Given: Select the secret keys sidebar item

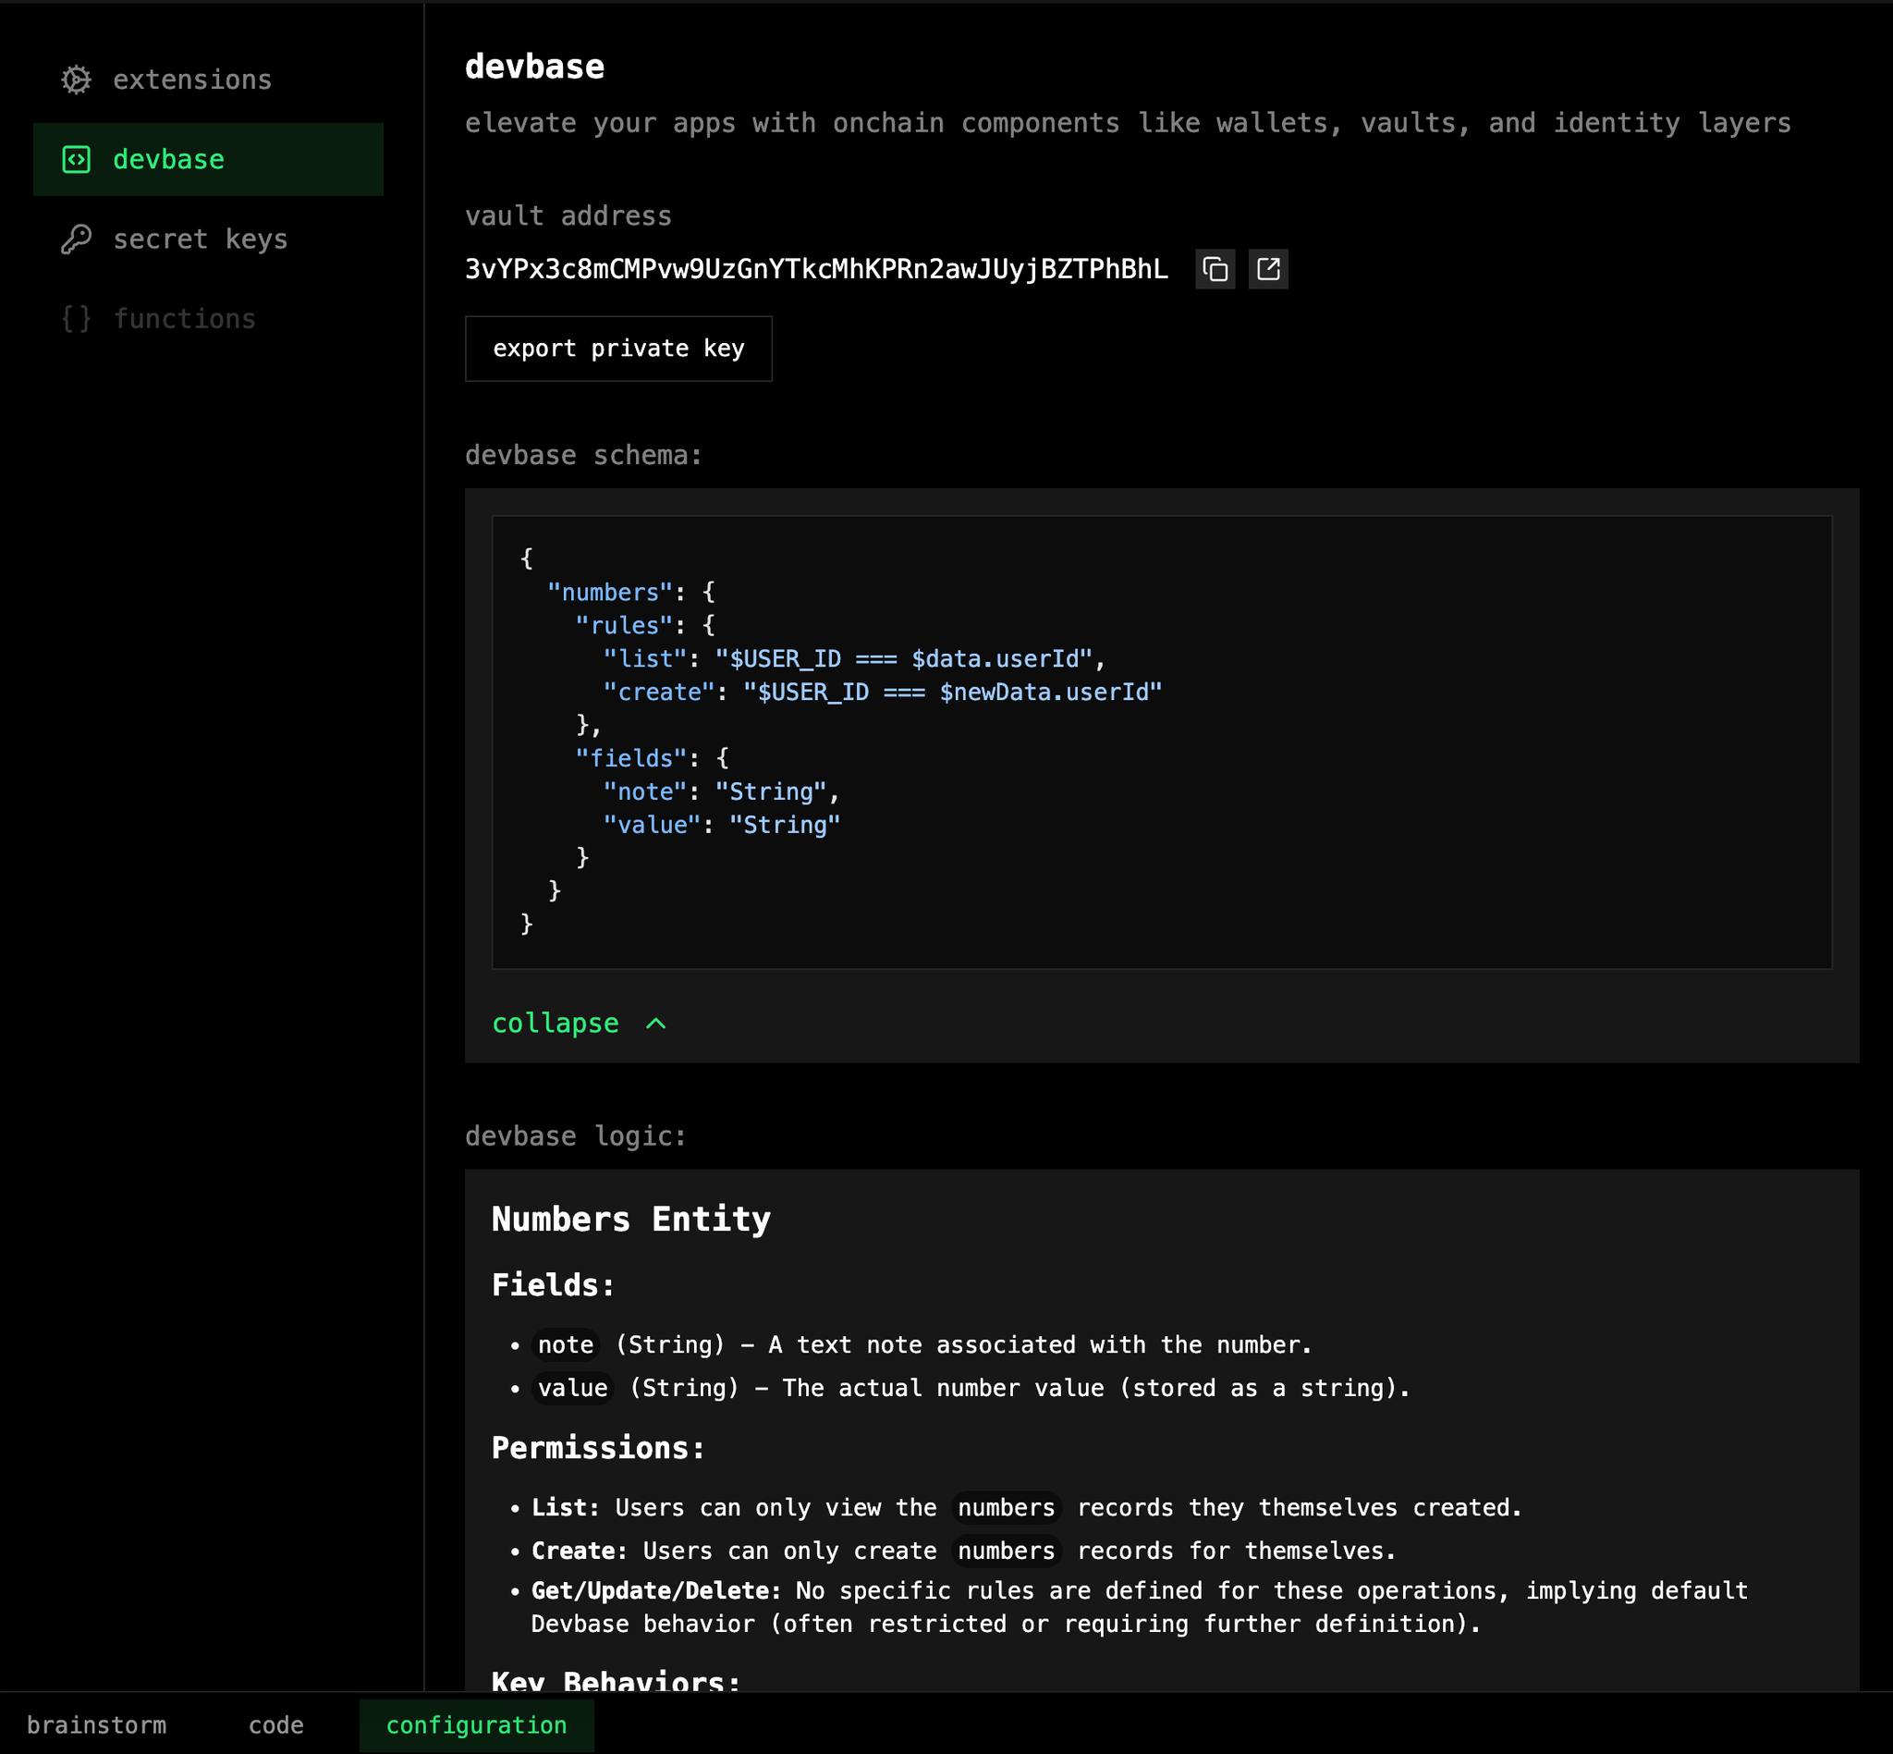Looking at the screenshot, I should pos(200,239).
